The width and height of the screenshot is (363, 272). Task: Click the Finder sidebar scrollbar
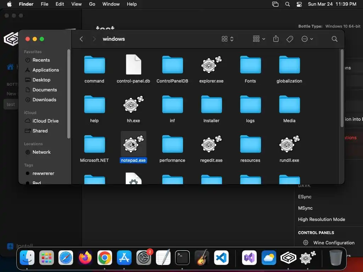pyautogui.click(x=68, y=94)
